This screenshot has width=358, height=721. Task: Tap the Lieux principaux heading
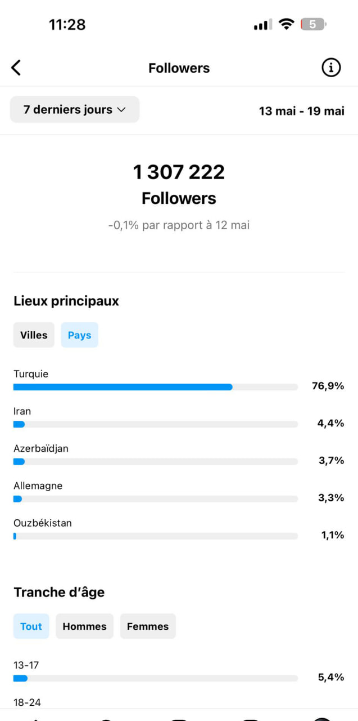[66, 301]
